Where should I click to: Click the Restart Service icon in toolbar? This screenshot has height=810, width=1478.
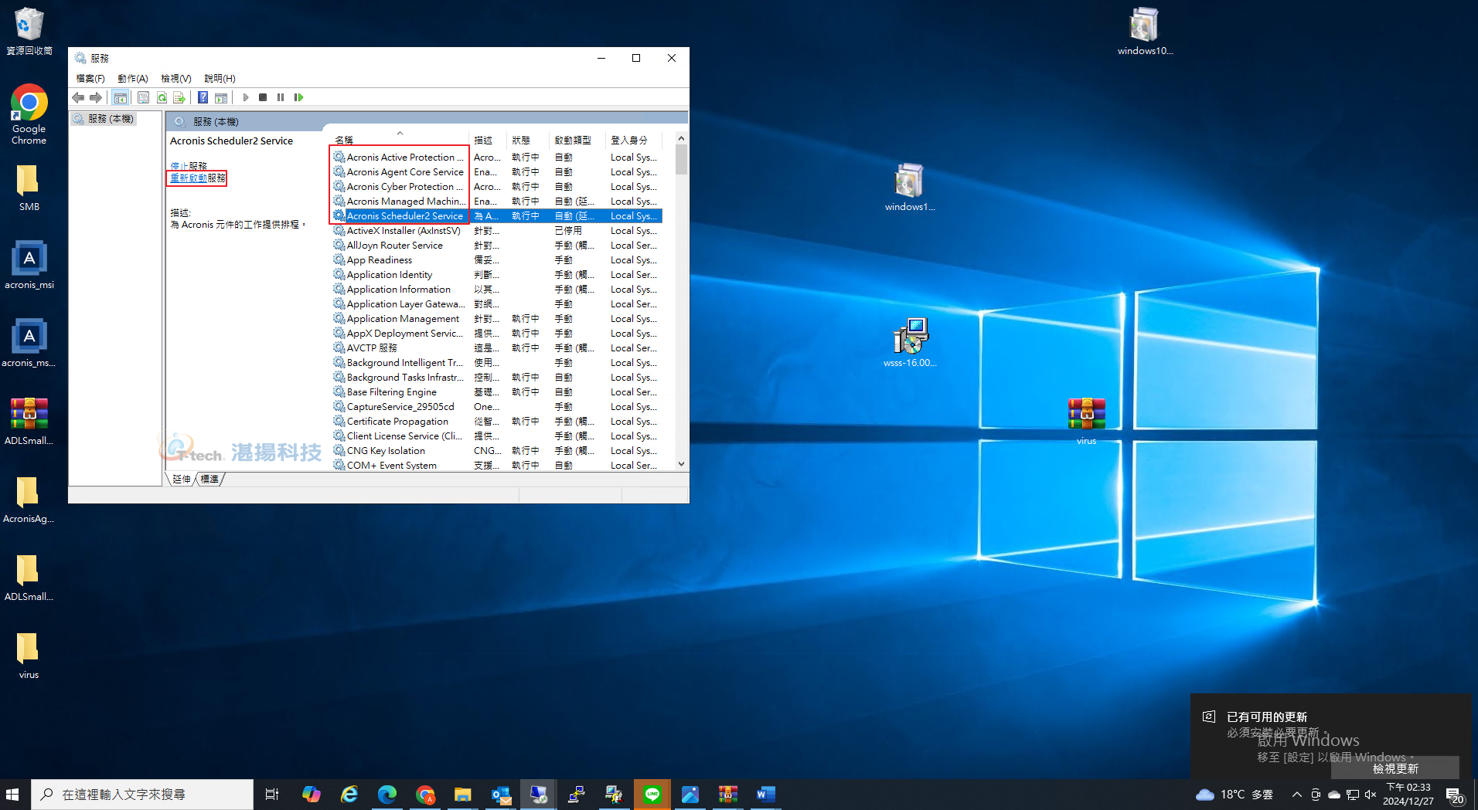298,97
